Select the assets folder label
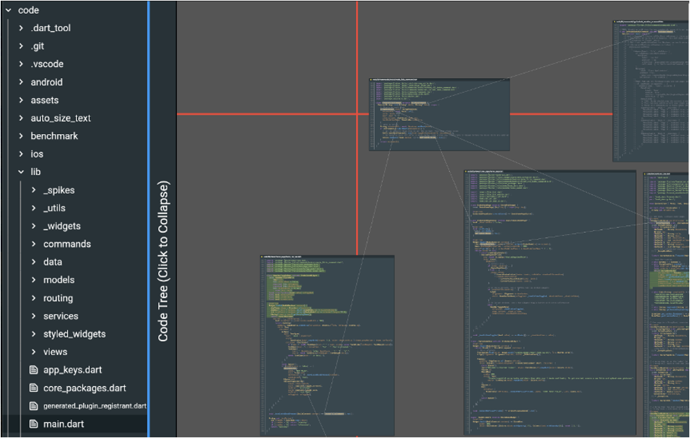The width and height of the screenshot is (690, 438). pyautogui.click(x=44, y=100)
